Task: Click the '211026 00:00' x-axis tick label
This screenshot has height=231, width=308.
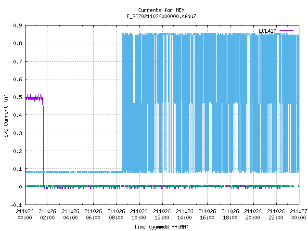Action: 25,215
